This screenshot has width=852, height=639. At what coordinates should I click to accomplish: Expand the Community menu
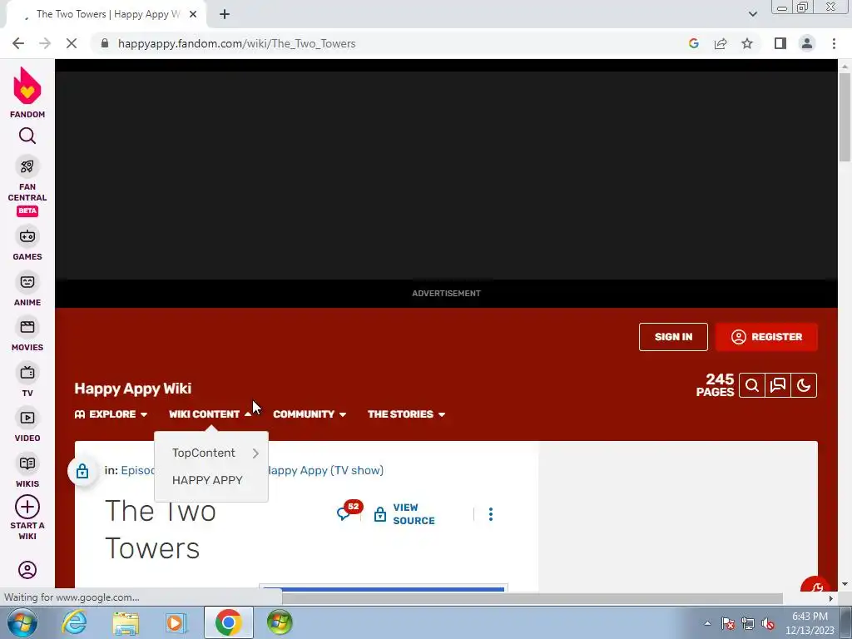tap(310, 414)
